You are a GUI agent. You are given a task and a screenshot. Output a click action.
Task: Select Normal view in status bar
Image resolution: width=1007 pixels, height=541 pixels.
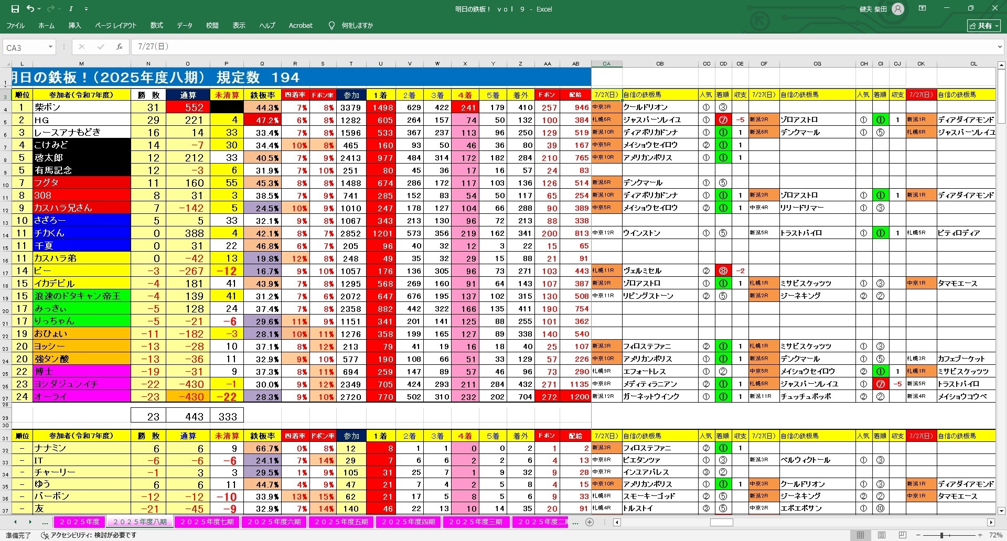coord(860,535)
